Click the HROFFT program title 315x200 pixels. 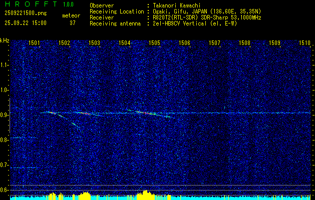click(31, 4)
